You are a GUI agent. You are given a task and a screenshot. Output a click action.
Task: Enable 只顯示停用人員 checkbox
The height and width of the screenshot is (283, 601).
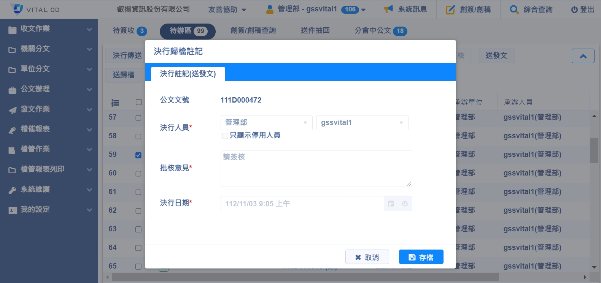point(225,136)
